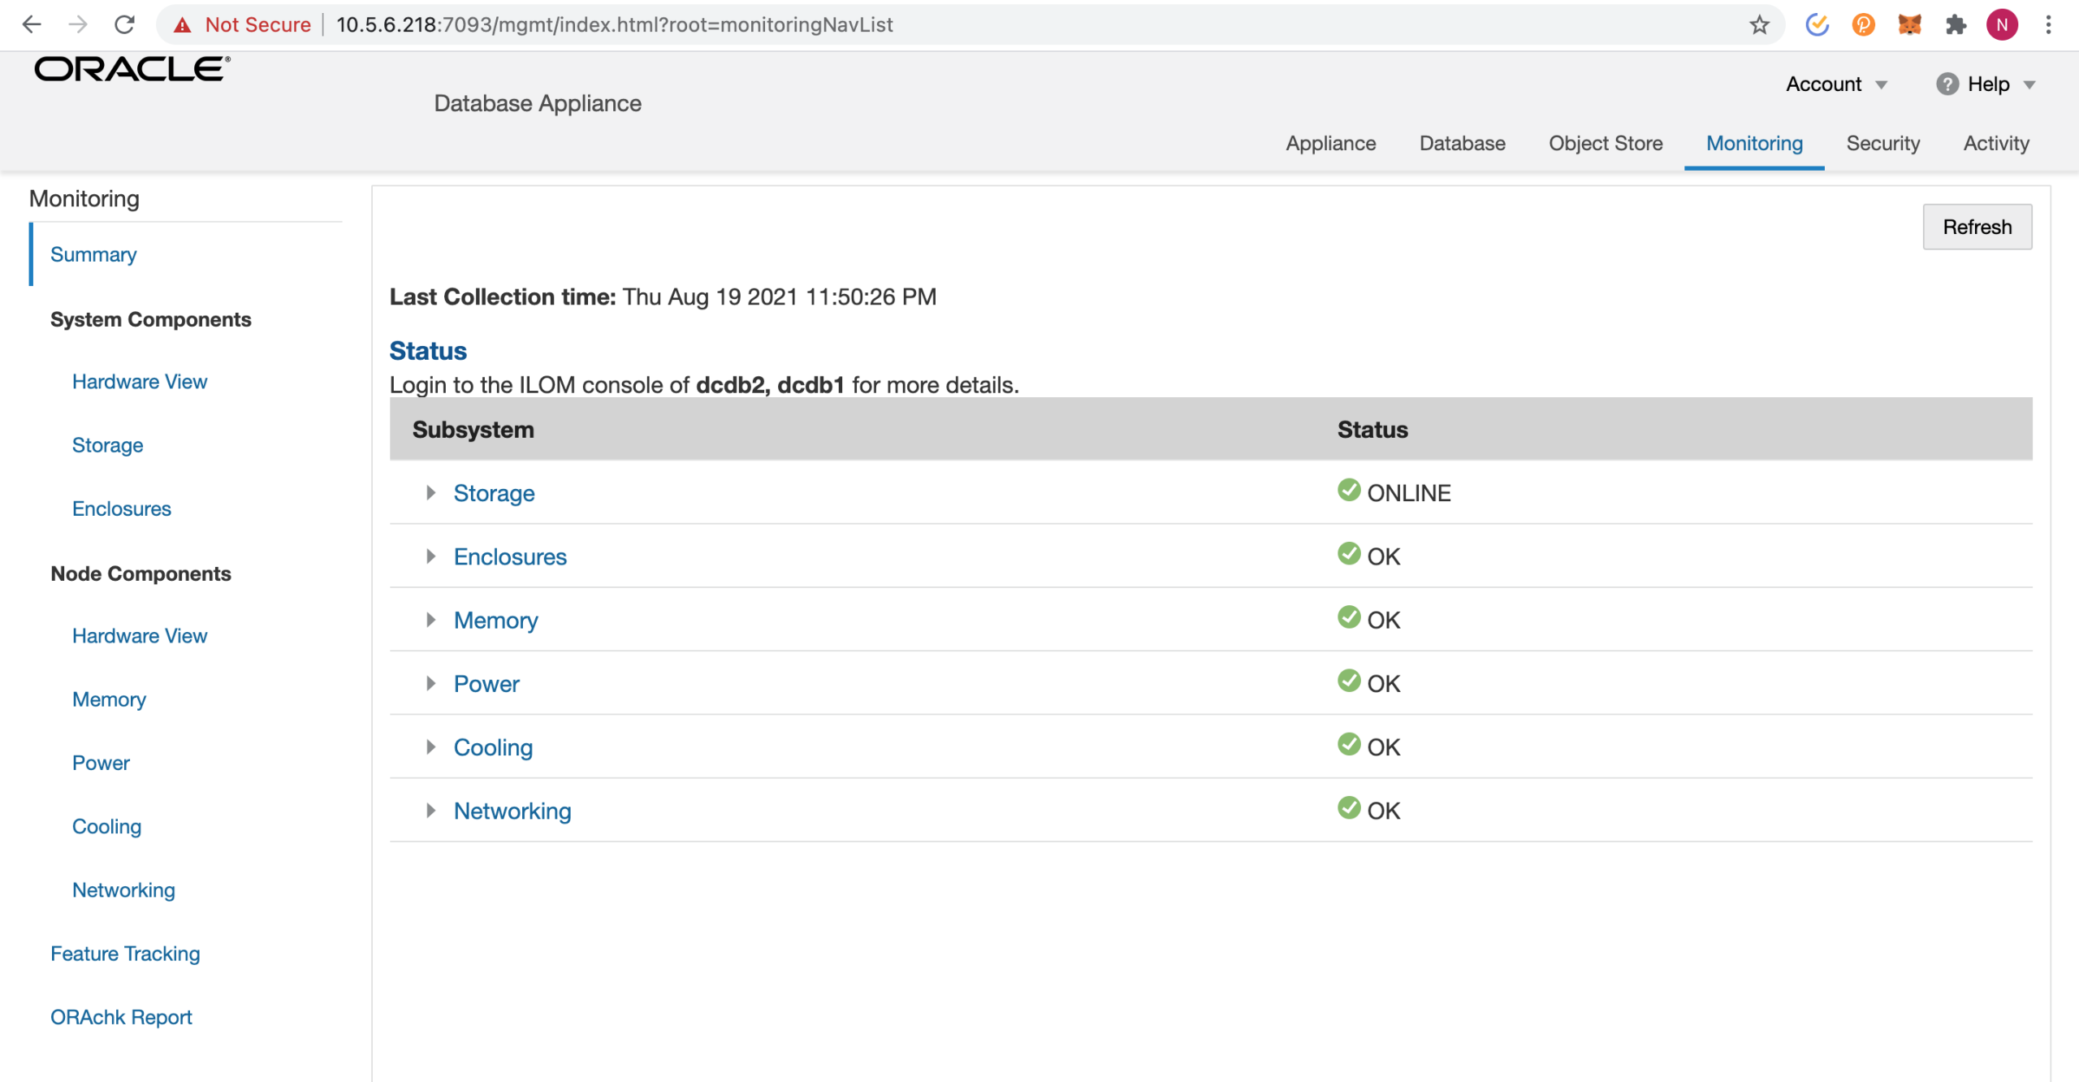The image size is (2079, 1082).
Task: Click Storage green status check icon
Action: coord(1349,490)
